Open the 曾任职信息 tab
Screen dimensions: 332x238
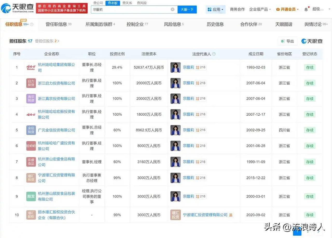[59, 24]
